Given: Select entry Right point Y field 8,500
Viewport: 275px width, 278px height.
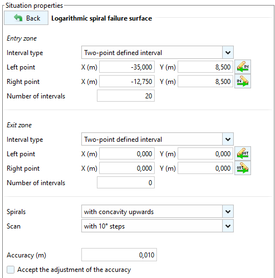Looking at the screenshot, I should 205,81.
